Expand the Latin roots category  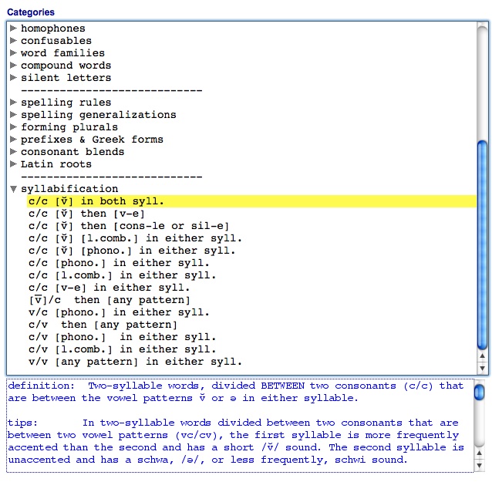(x=13, y=164)
